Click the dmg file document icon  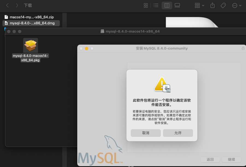[x=6, y=23]
